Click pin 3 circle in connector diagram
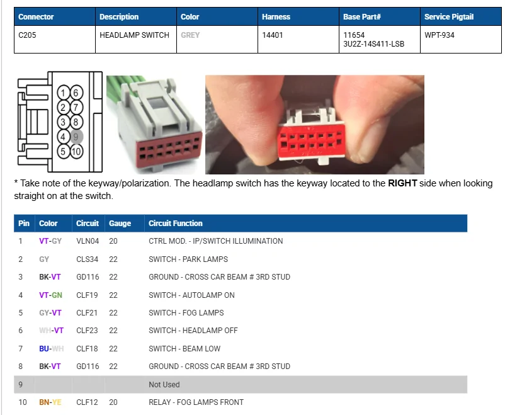 [x=64, y=122]
